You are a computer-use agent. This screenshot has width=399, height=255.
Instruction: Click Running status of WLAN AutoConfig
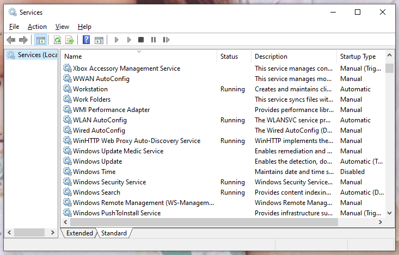point(232,120)
